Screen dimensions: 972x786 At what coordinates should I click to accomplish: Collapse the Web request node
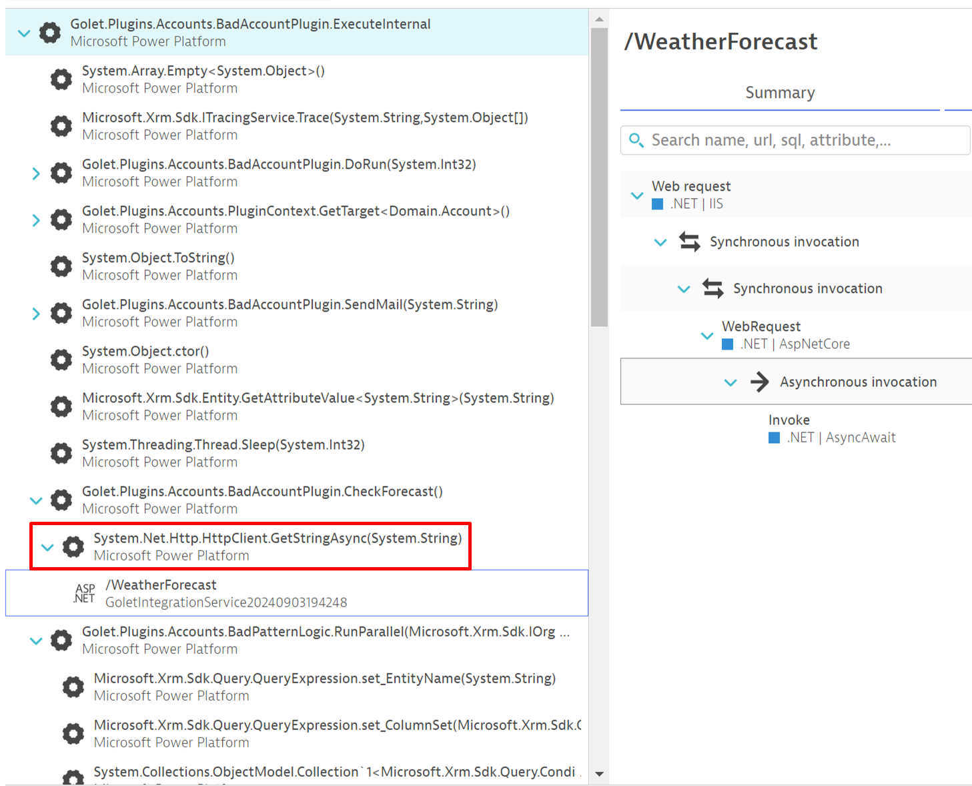point(637,195)
